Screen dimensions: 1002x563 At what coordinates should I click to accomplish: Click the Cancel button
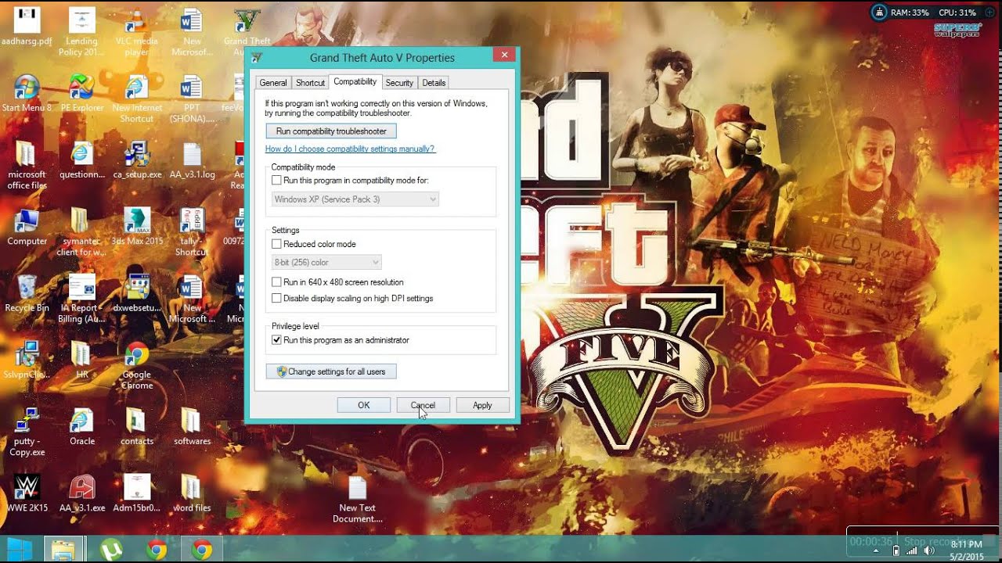(x=423, y=405)
